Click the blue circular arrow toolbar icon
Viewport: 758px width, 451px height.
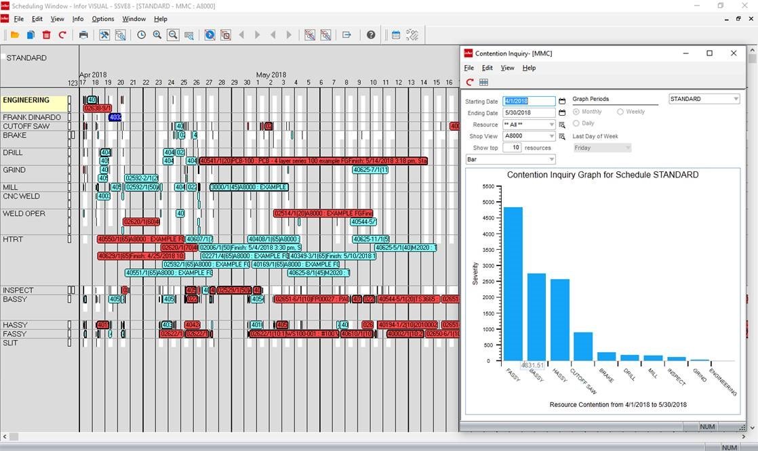click(210, 35)
